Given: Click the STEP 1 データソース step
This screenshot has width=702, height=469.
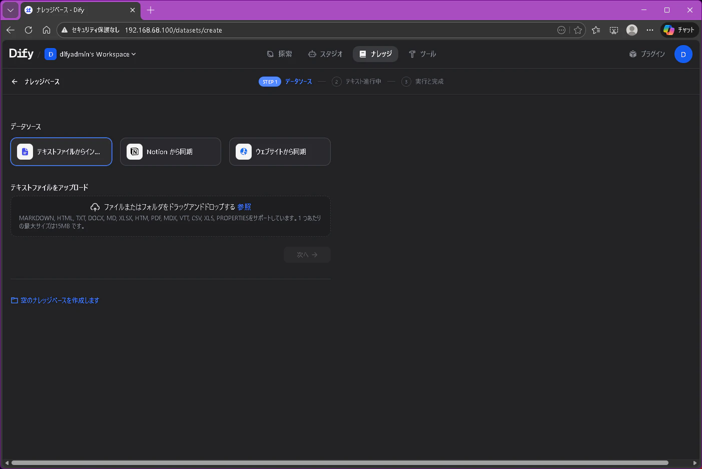Looking at the screenshot, I should (285, 82).
